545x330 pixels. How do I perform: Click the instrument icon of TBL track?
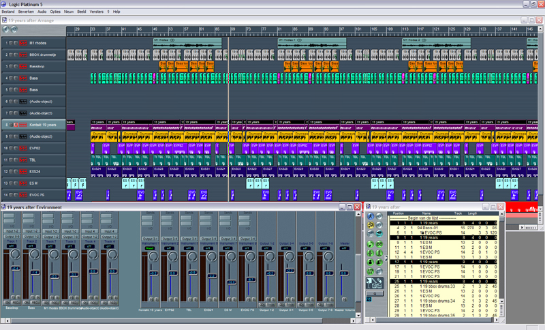[23, 160]
